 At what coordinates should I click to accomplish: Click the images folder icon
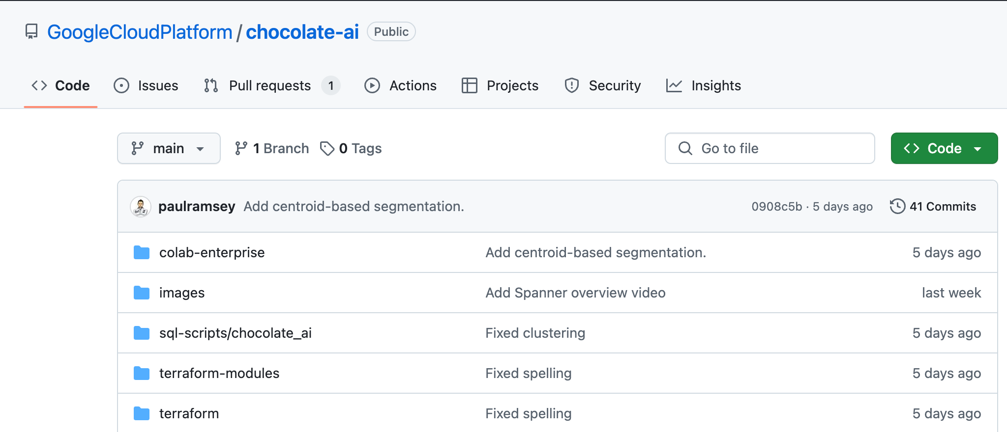tap(142, 293)
